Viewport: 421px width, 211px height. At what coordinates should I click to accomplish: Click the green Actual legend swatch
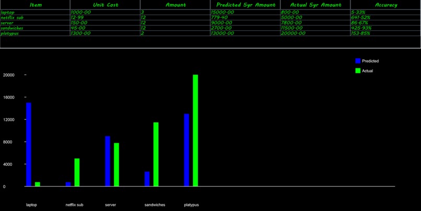pos(358,71)
